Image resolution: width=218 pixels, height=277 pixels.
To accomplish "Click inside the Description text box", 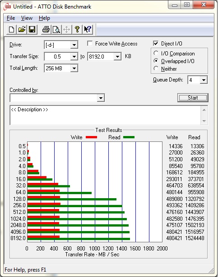I will (105, 115).
